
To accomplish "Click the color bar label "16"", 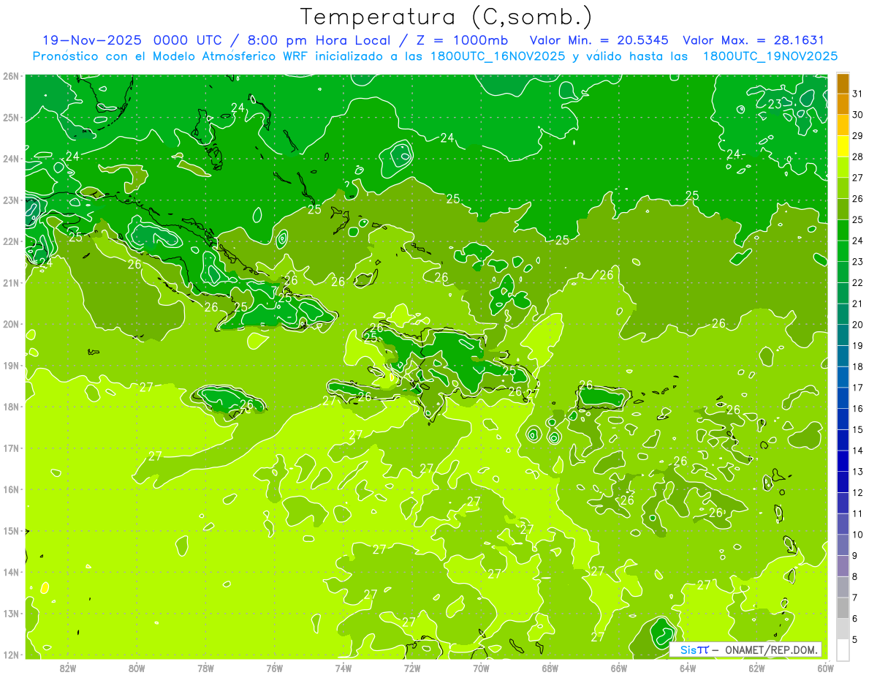I will click(x=858, y=409).
